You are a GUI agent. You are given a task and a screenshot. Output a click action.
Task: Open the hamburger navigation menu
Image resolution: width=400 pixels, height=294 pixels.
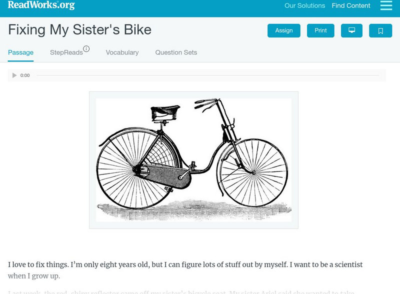coord(386,6)
